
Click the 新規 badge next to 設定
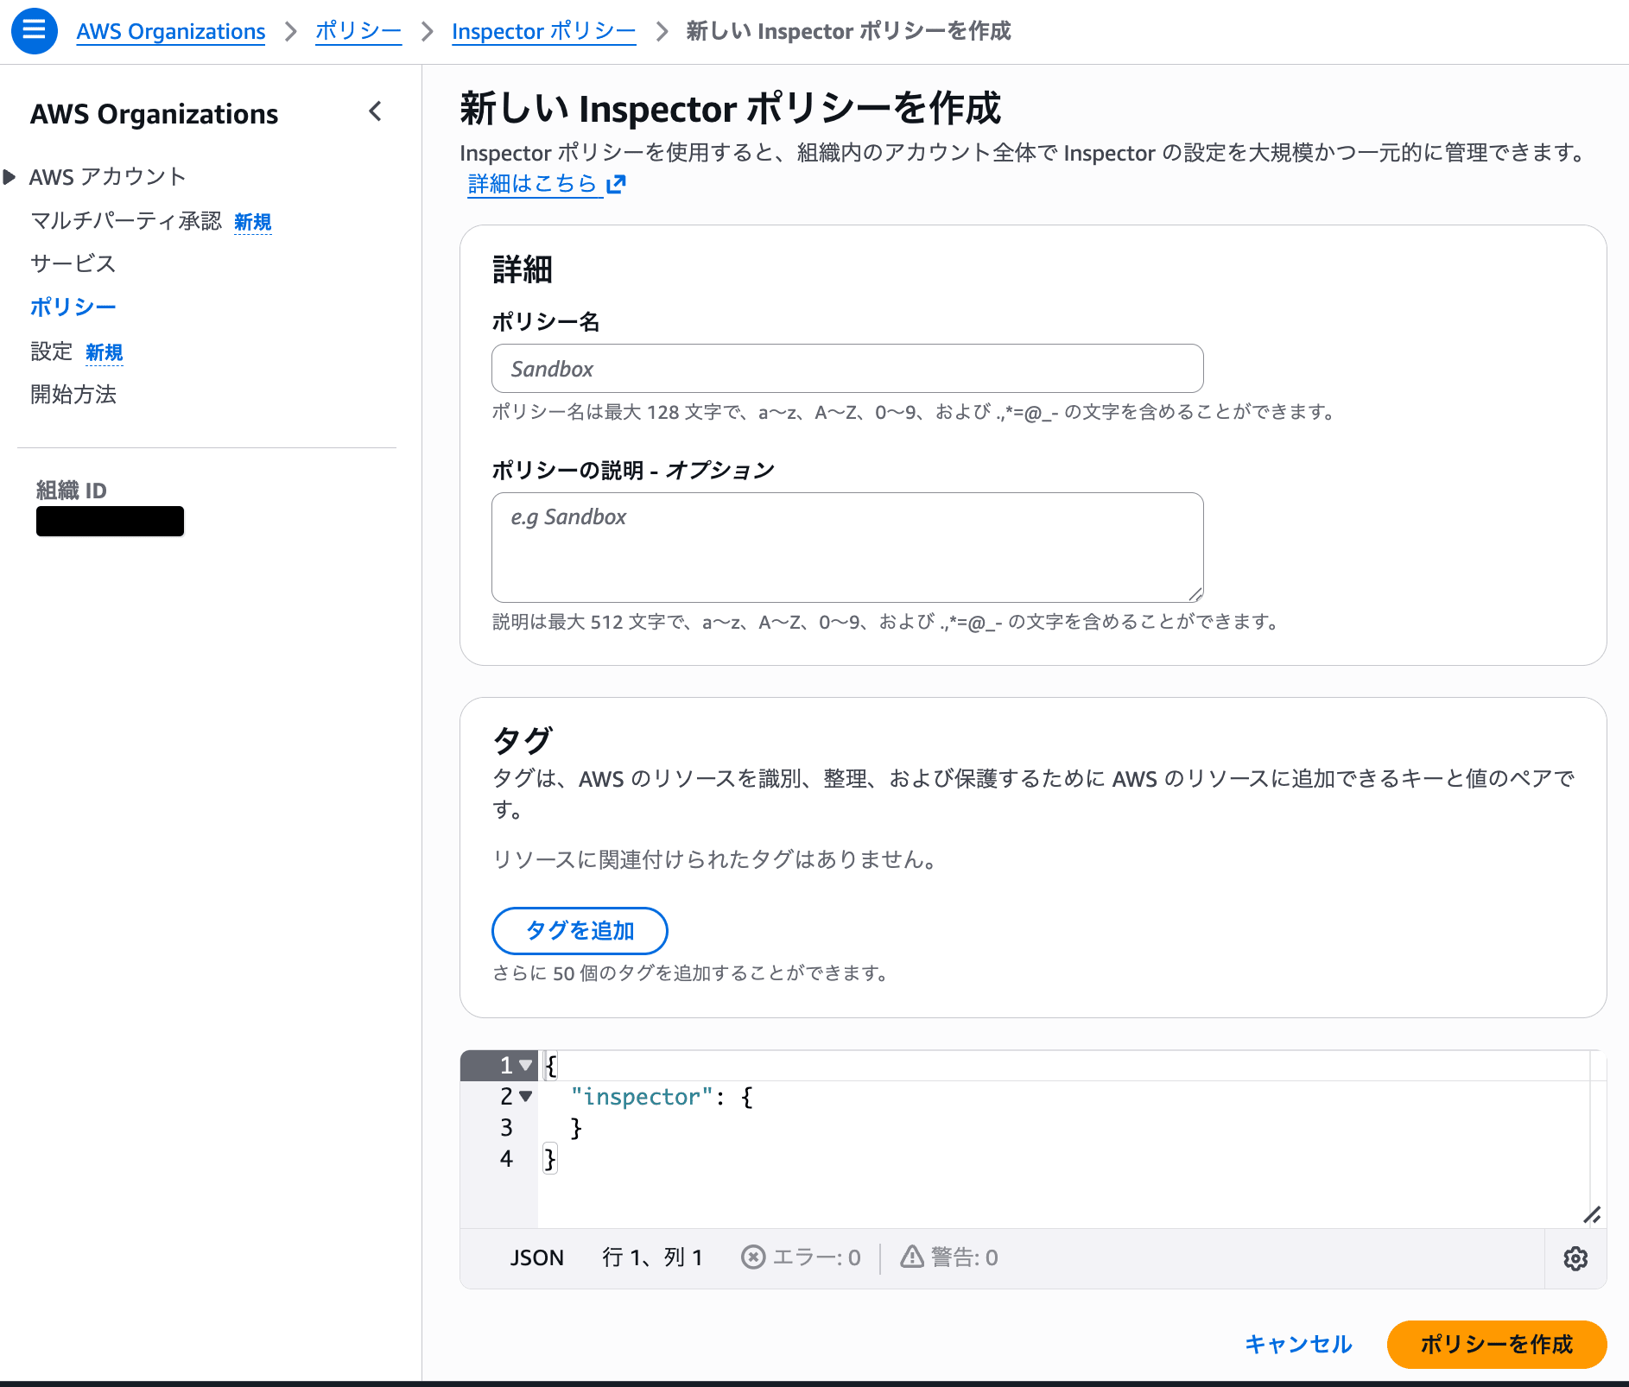(x=105, y=353)
